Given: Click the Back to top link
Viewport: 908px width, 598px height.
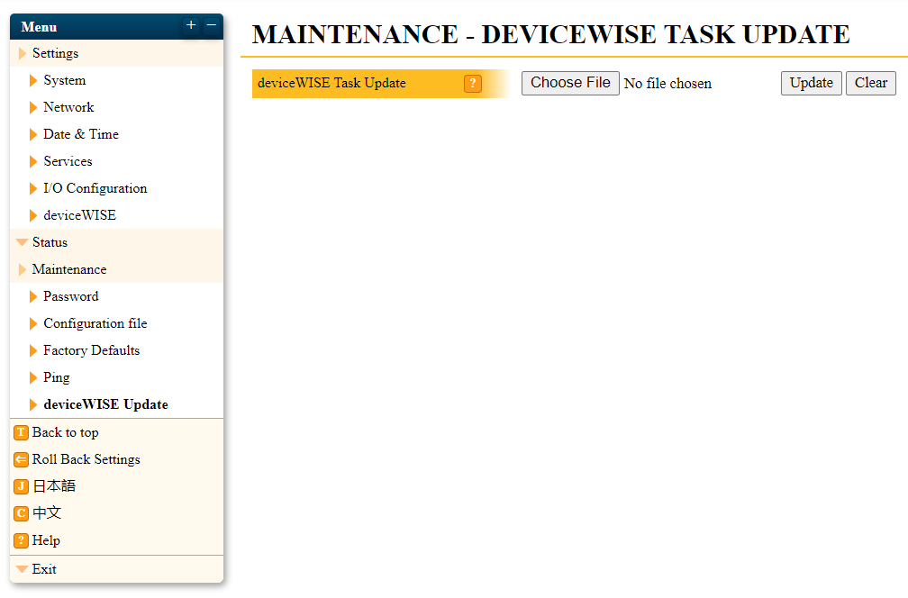Looking at the screenshot, I should point(65,432).
